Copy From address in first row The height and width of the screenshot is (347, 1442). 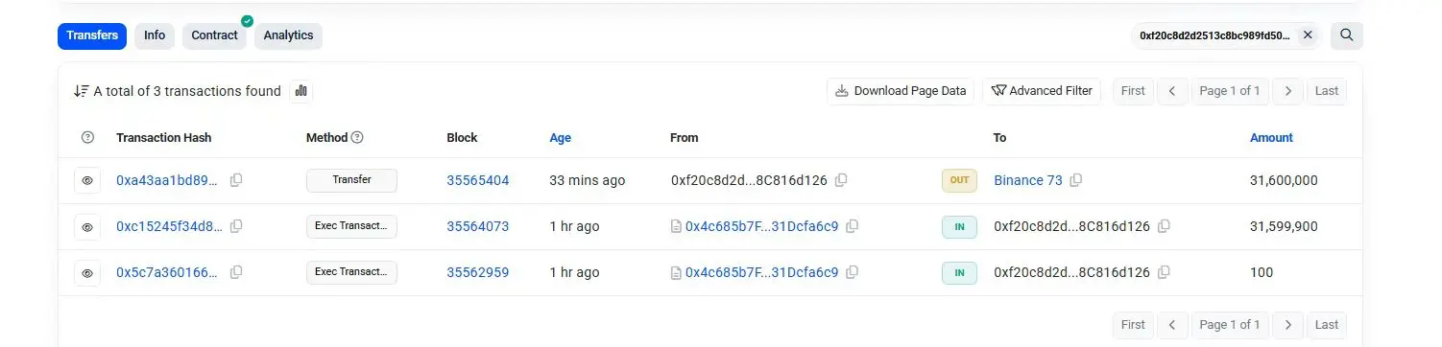pyautogui.click(x=841, y=180)
